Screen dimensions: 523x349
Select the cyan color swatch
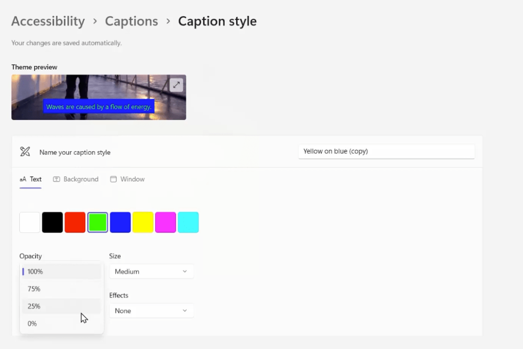click(188, 222)
